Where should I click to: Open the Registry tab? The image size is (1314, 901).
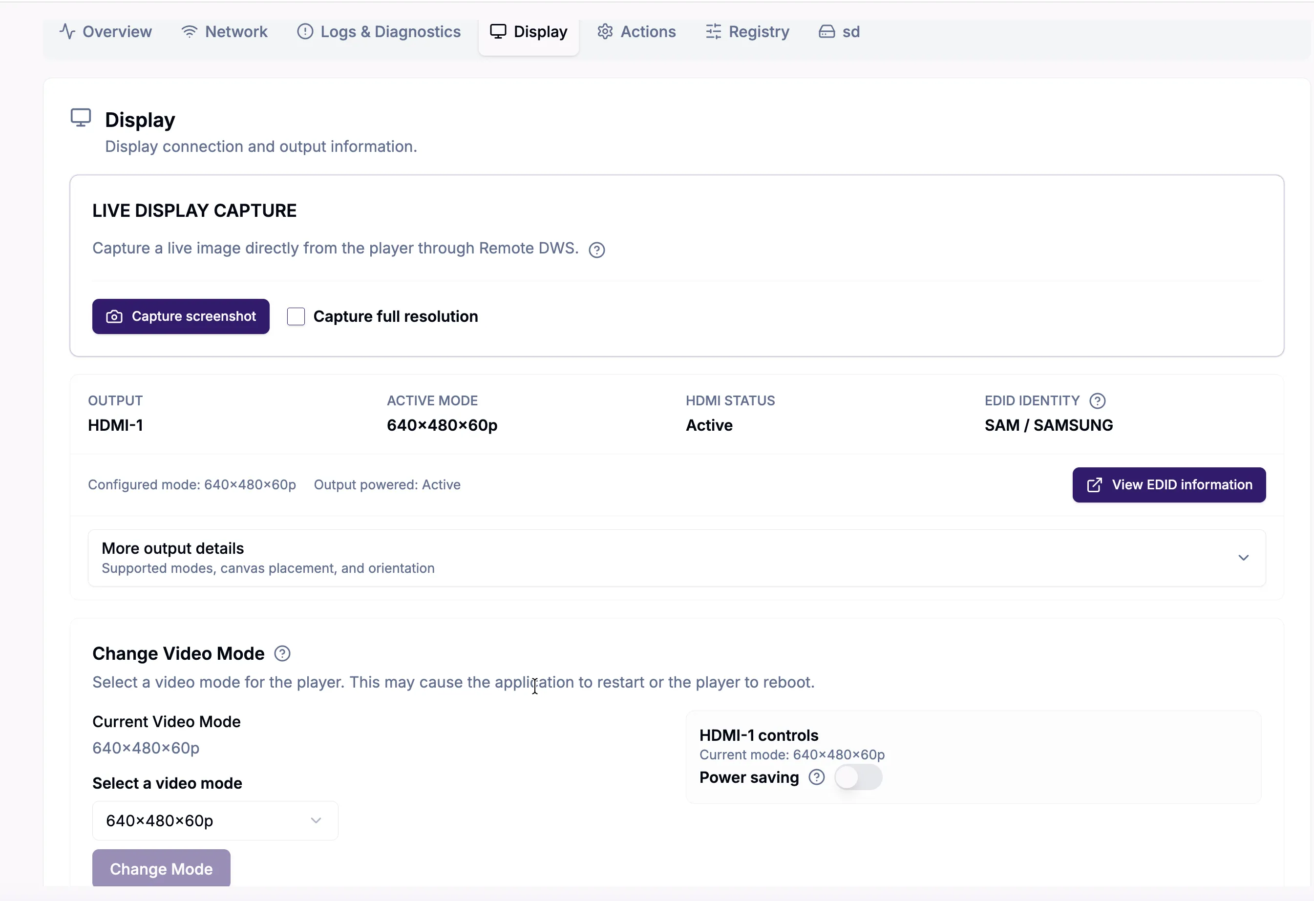pos(747,32)
